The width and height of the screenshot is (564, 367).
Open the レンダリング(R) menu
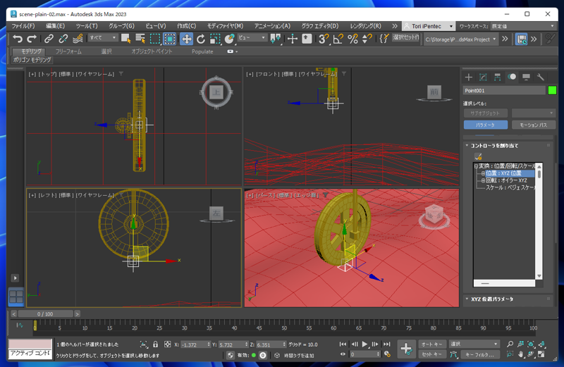(365, 26)
